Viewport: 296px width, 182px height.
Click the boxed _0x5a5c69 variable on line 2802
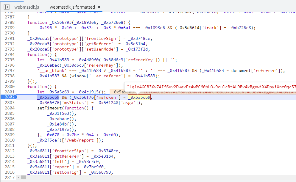[x=139, y=97]
